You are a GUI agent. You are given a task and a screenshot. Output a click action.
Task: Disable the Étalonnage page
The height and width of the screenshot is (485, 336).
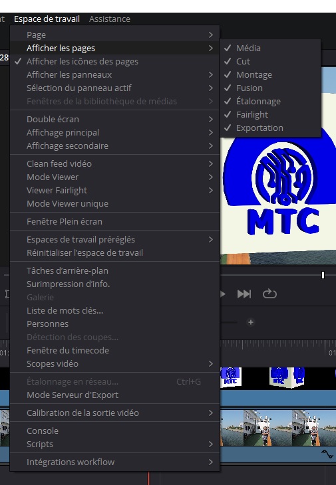click(270, 102)
